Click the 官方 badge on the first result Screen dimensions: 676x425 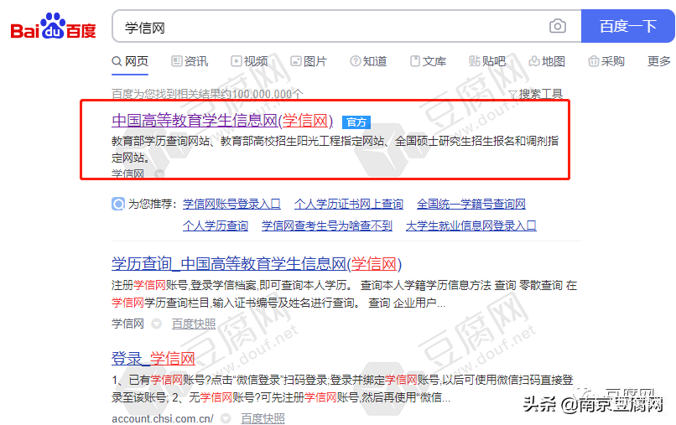pos(356,122)
